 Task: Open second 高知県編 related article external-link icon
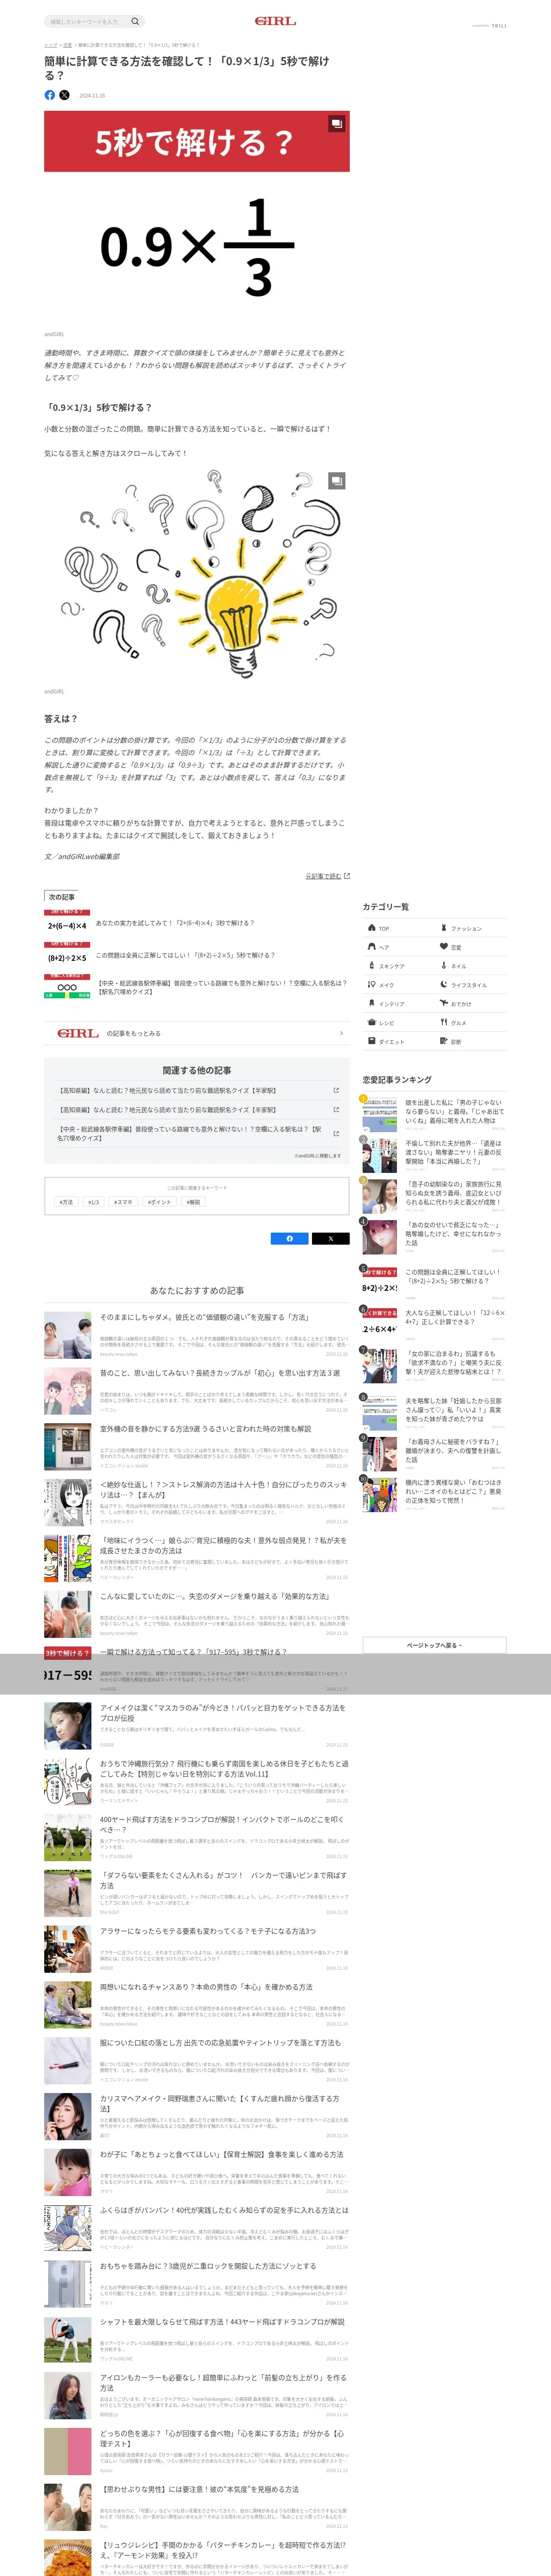pyautogui.click(x=336, y=1110)
